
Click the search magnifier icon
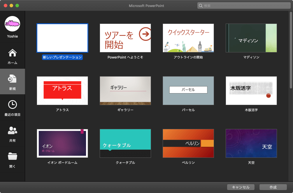(201, 6)
